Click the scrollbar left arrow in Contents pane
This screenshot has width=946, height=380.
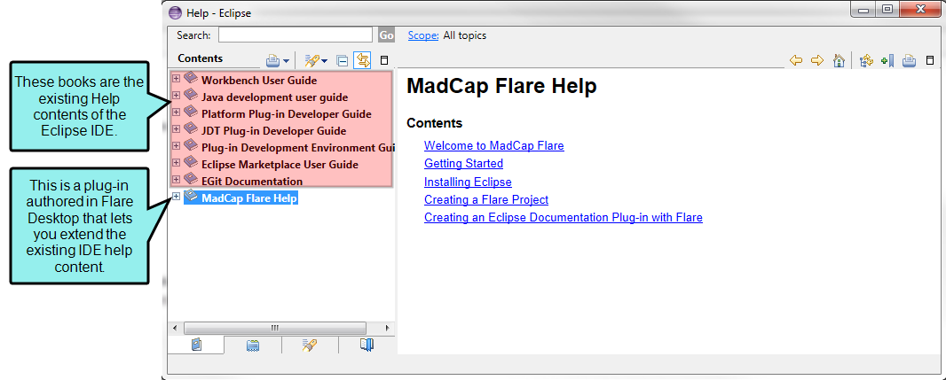(175, 329)
